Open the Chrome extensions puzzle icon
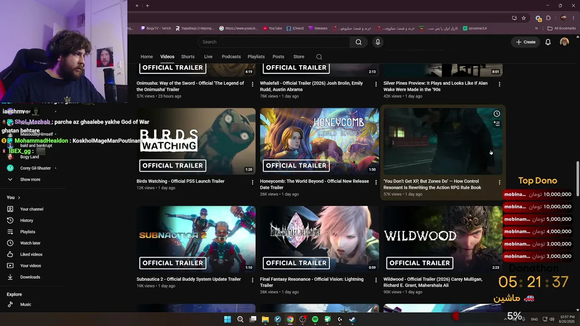Screen dimensions: 580x326 548,18
